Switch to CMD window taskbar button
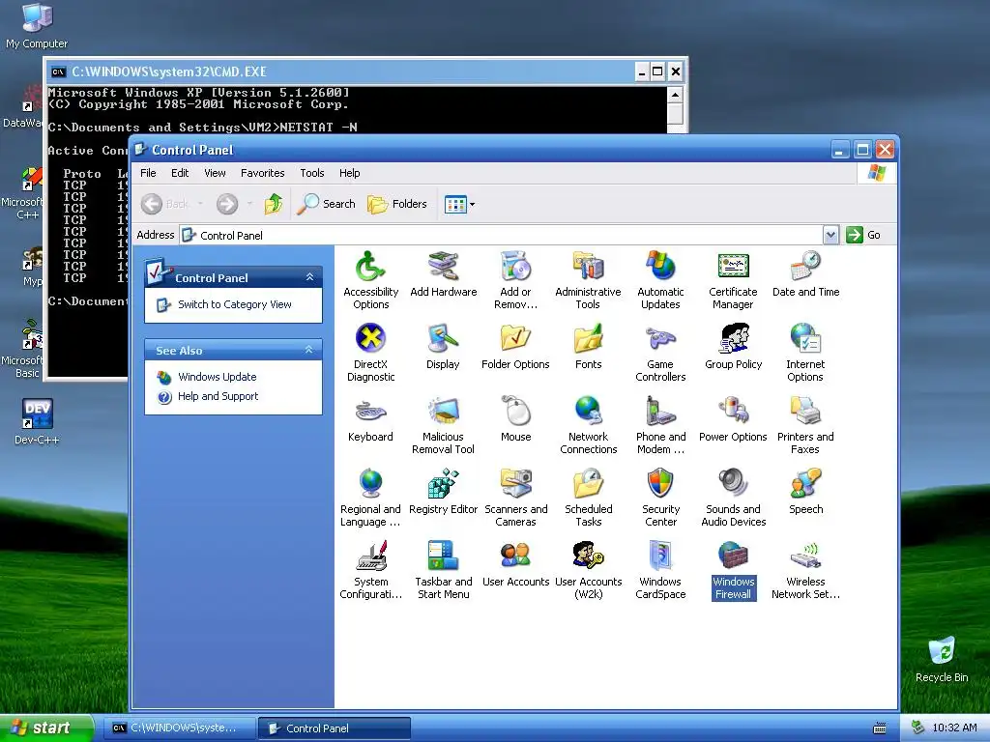 click(x=179, y=728)
